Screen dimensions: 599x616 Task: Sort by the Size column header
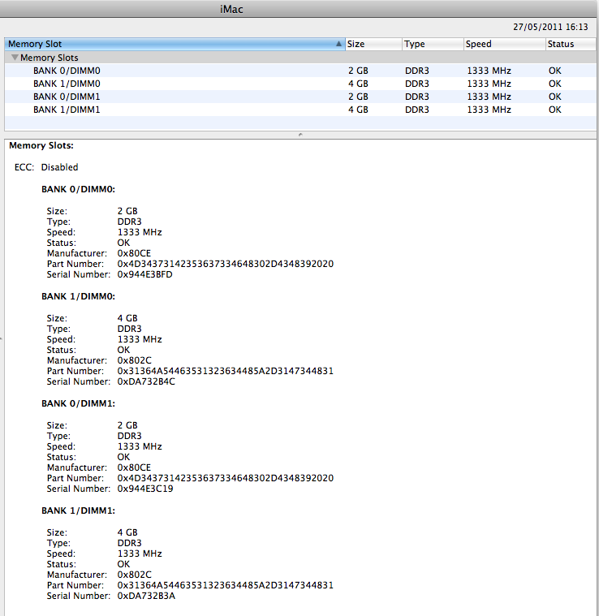pos(373,44)
